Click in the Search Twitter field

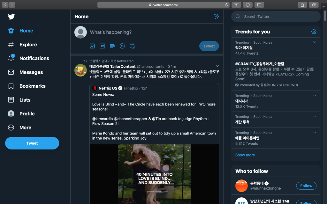[276, 17]
